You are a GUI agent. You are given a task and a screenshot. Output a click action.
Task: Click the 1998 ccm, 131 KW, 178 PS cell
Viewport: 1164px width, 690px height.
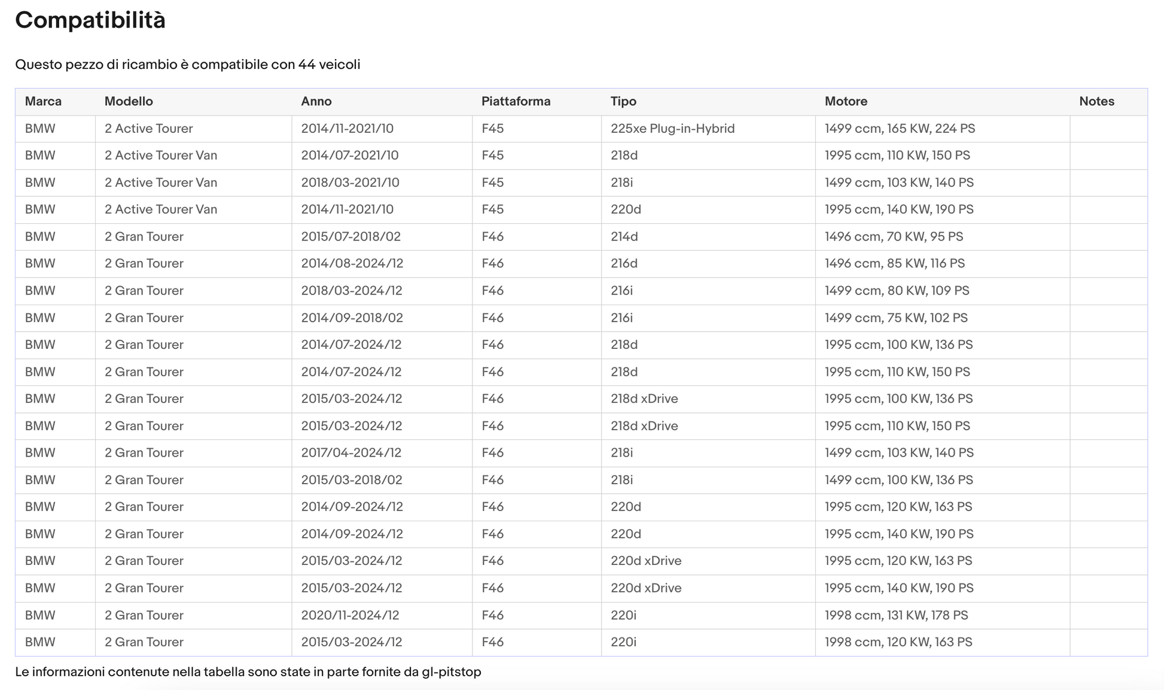coord(942,615)
